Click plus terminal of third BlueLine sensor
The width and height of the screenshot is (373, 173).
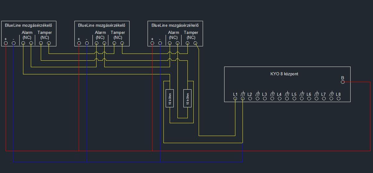[152, 43]
